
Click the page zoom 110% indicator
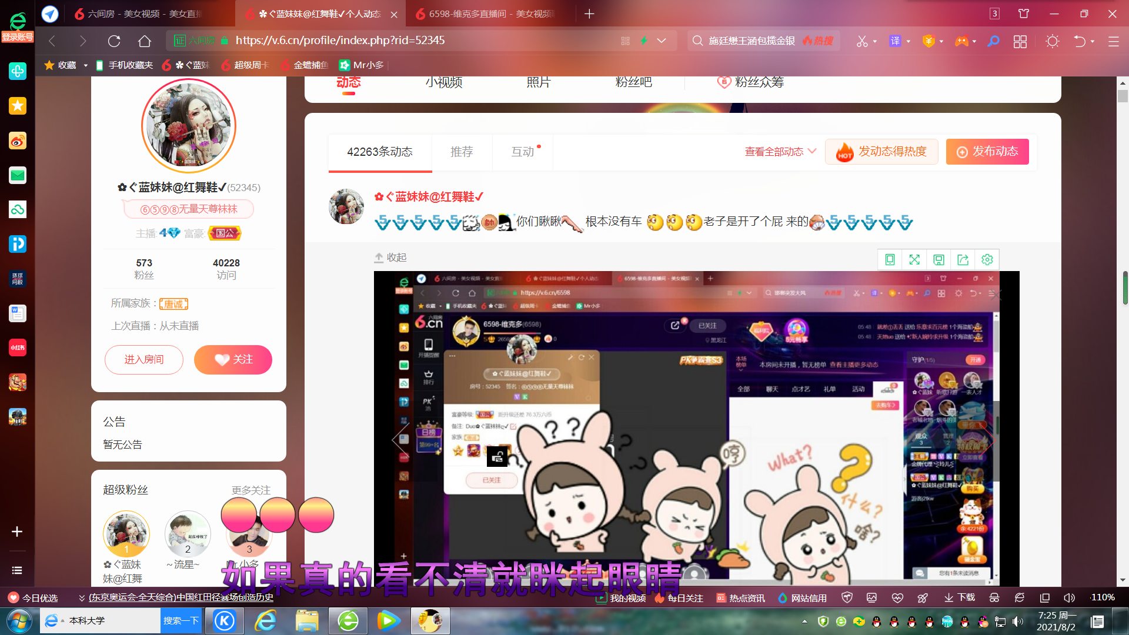(1103, 597)
